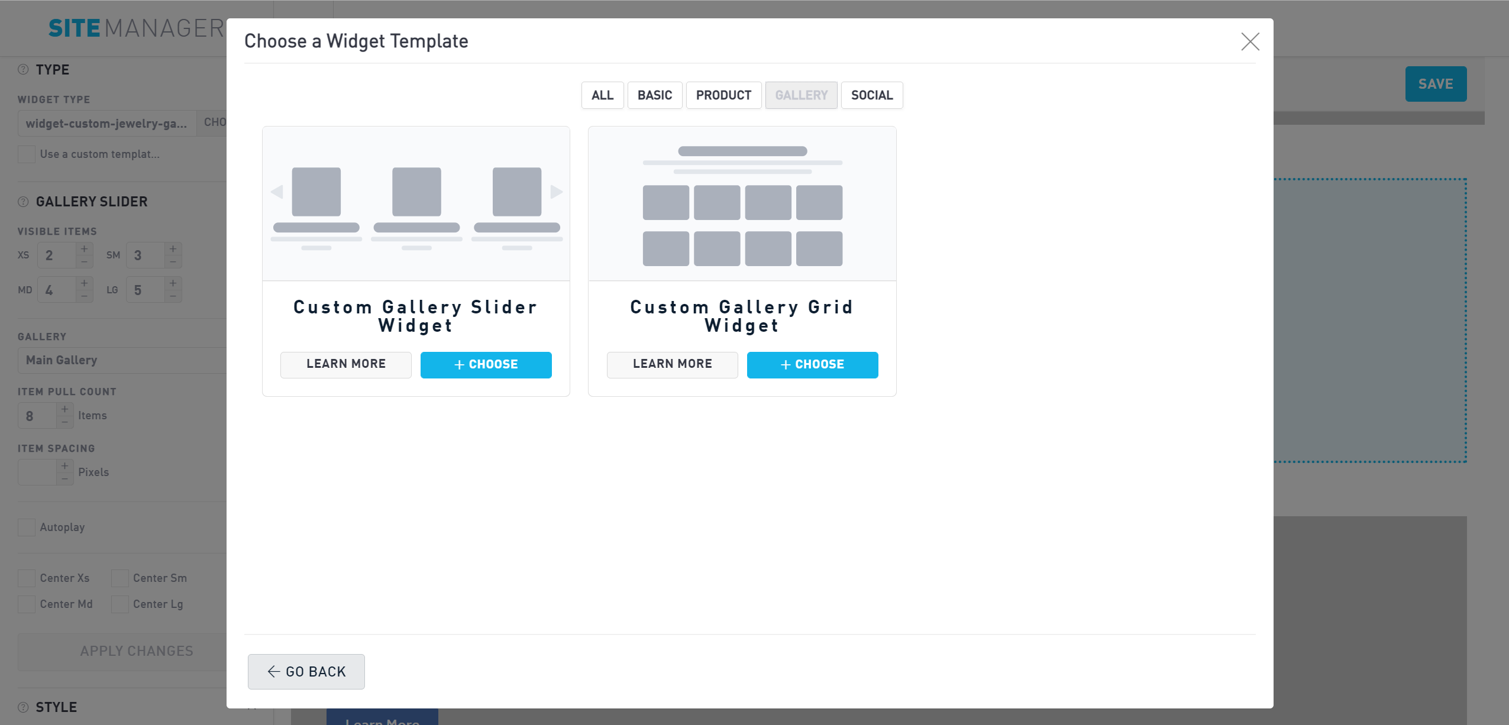Click the help icon beside STYLE heading
This screenshot has width=1509, height=725.
(23, 707)
